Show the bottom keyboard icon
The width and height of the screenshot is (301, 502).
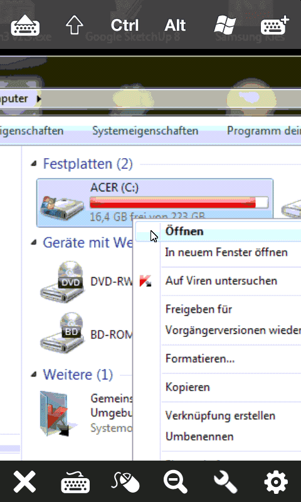[75, 482]
